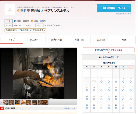Select the first gallery thumbnail

tap(6, 102)
